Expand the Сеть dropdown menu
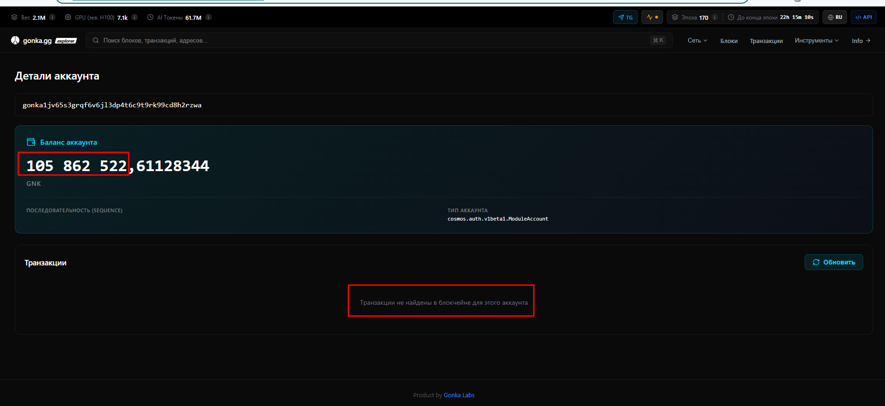The height and width of the screenshot is (406, 885). tap(697, 41)
